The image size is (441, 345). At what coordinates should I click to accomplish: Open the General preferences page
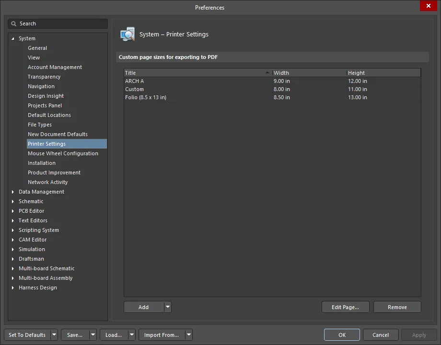(x=37, y=48)
